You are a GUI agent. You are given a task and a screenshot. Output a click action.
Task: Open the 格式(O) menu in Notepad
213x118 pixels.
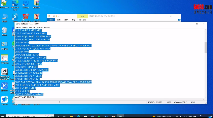pos(32,27)
